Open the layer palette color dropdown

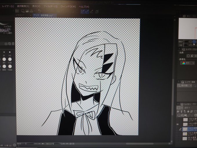coord(180,108)
